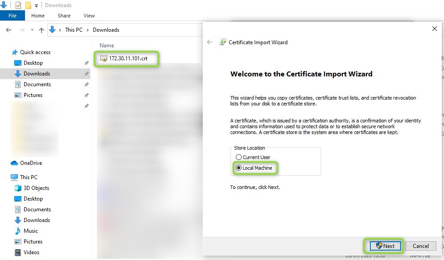The height and width of the screenshot is (260, 444).
Task: Open the 172.30.11.101.crt file
Action: pyautogui.click(x=128, y=59)
